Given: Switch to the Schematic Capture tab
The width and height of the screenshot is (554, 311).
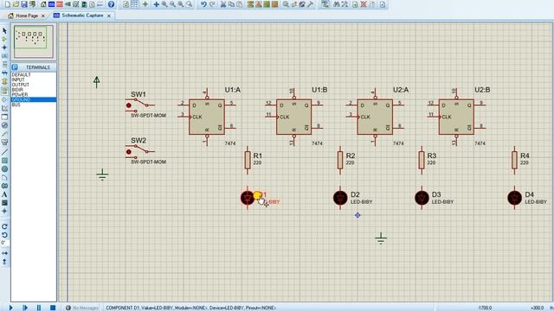Looking at the screenshot, I should (82, 16).
